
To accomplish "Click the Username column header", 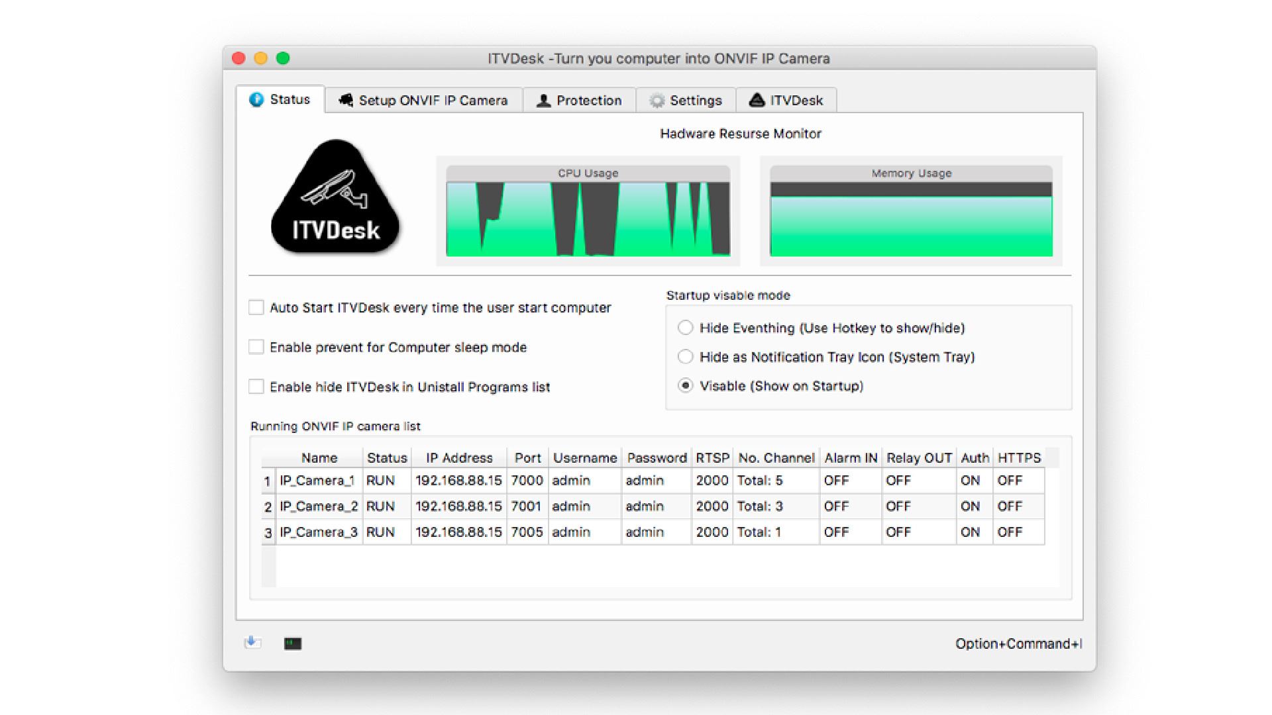I will tap(585, 457).
